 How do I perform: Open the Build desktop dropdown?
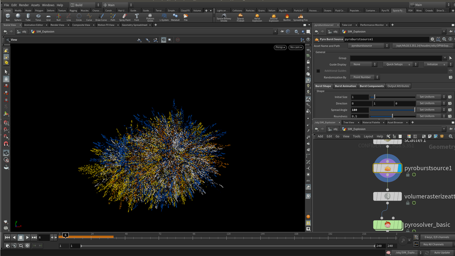85,5
